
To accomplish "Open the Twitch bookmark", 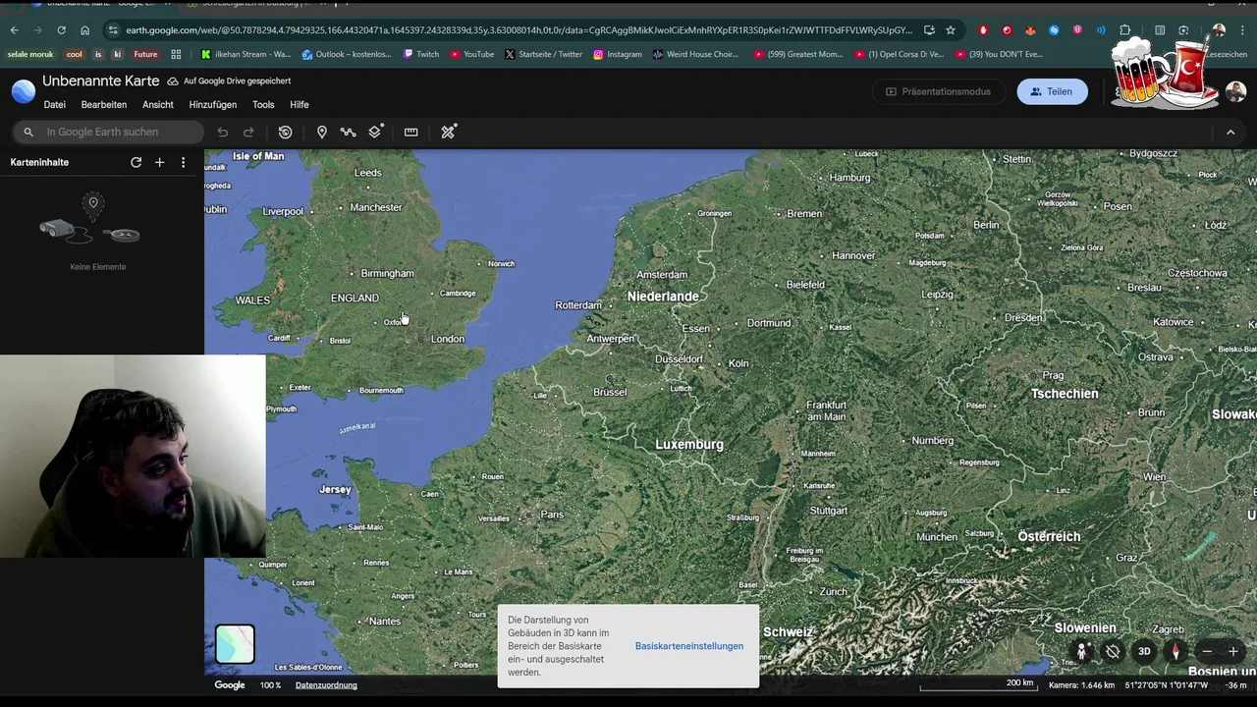I will [420, 54].
